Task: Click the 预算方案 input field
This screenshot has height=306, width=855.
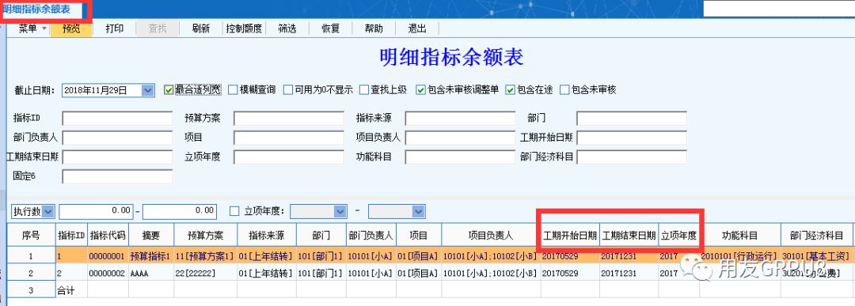Action: 289,118
